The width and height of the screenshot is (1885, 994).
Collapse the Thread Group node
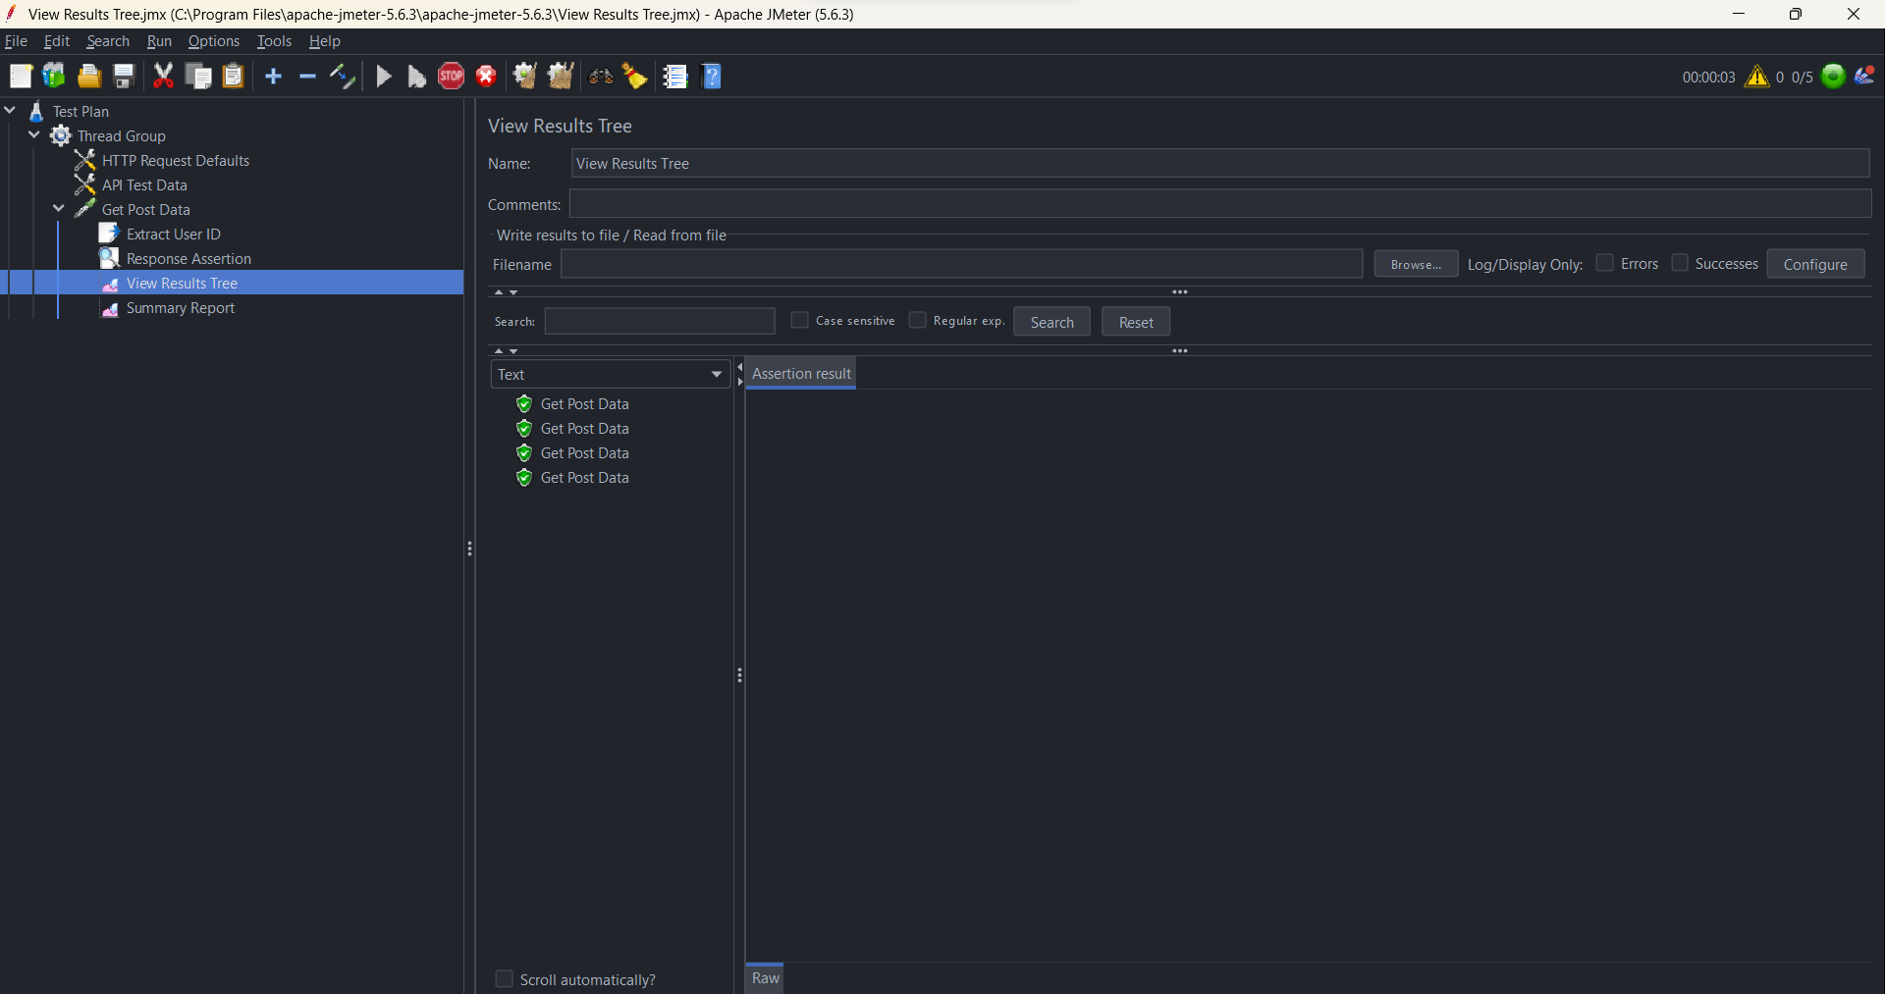pos(34,135)
